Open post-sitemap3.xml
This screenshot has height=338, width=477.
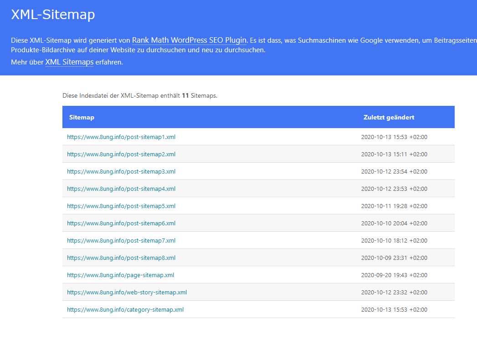tap(121, 171)
